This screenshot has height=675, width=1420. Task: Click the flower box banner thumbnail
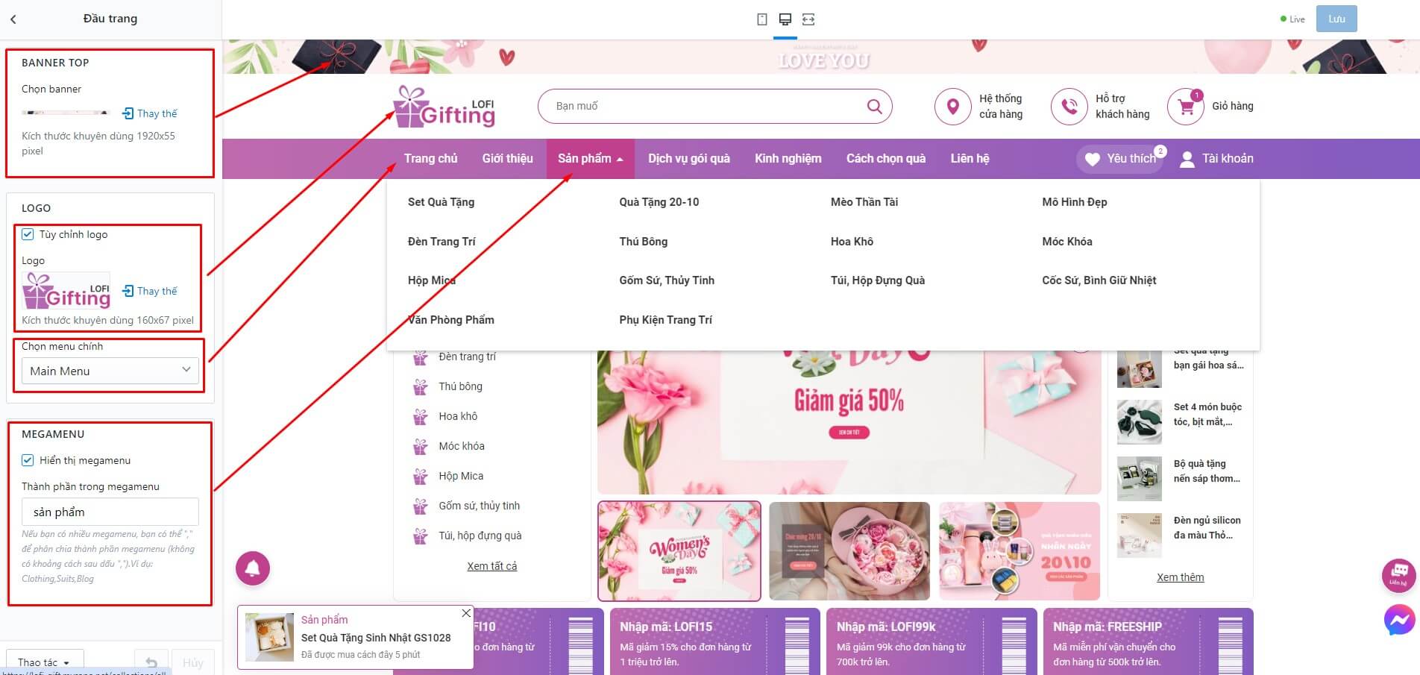pyautogui.click(x=849, y=551)
